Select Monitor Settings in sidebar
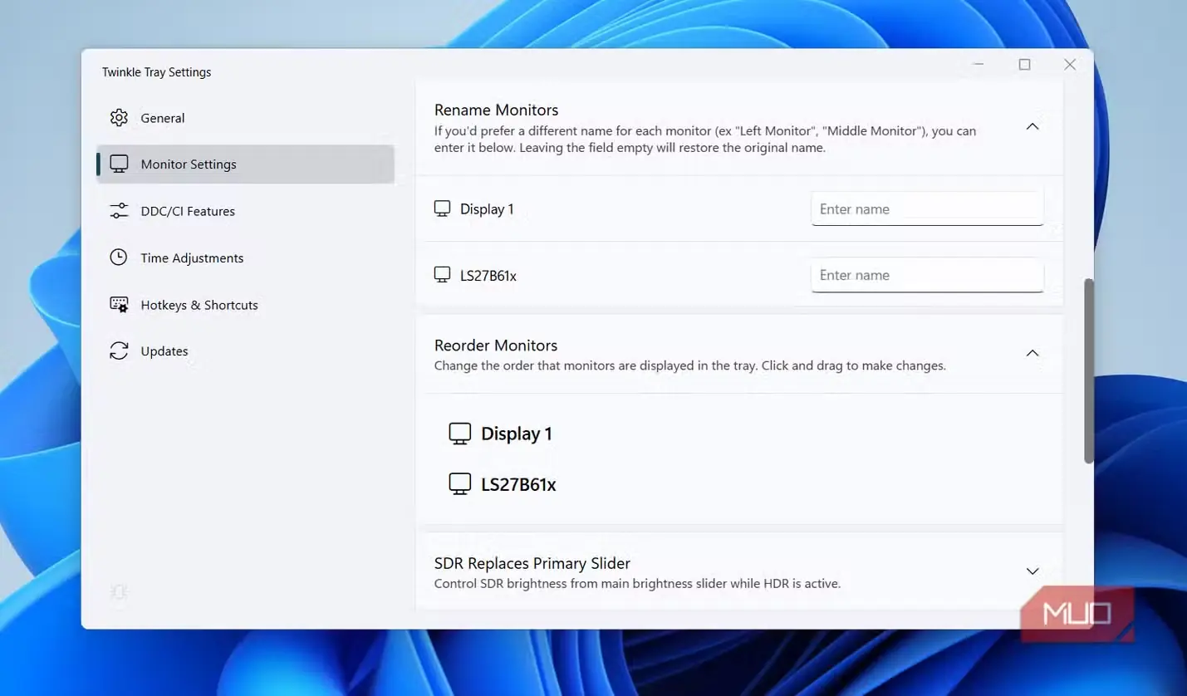This screenshot has width=1187, height=696. (245, 164)
